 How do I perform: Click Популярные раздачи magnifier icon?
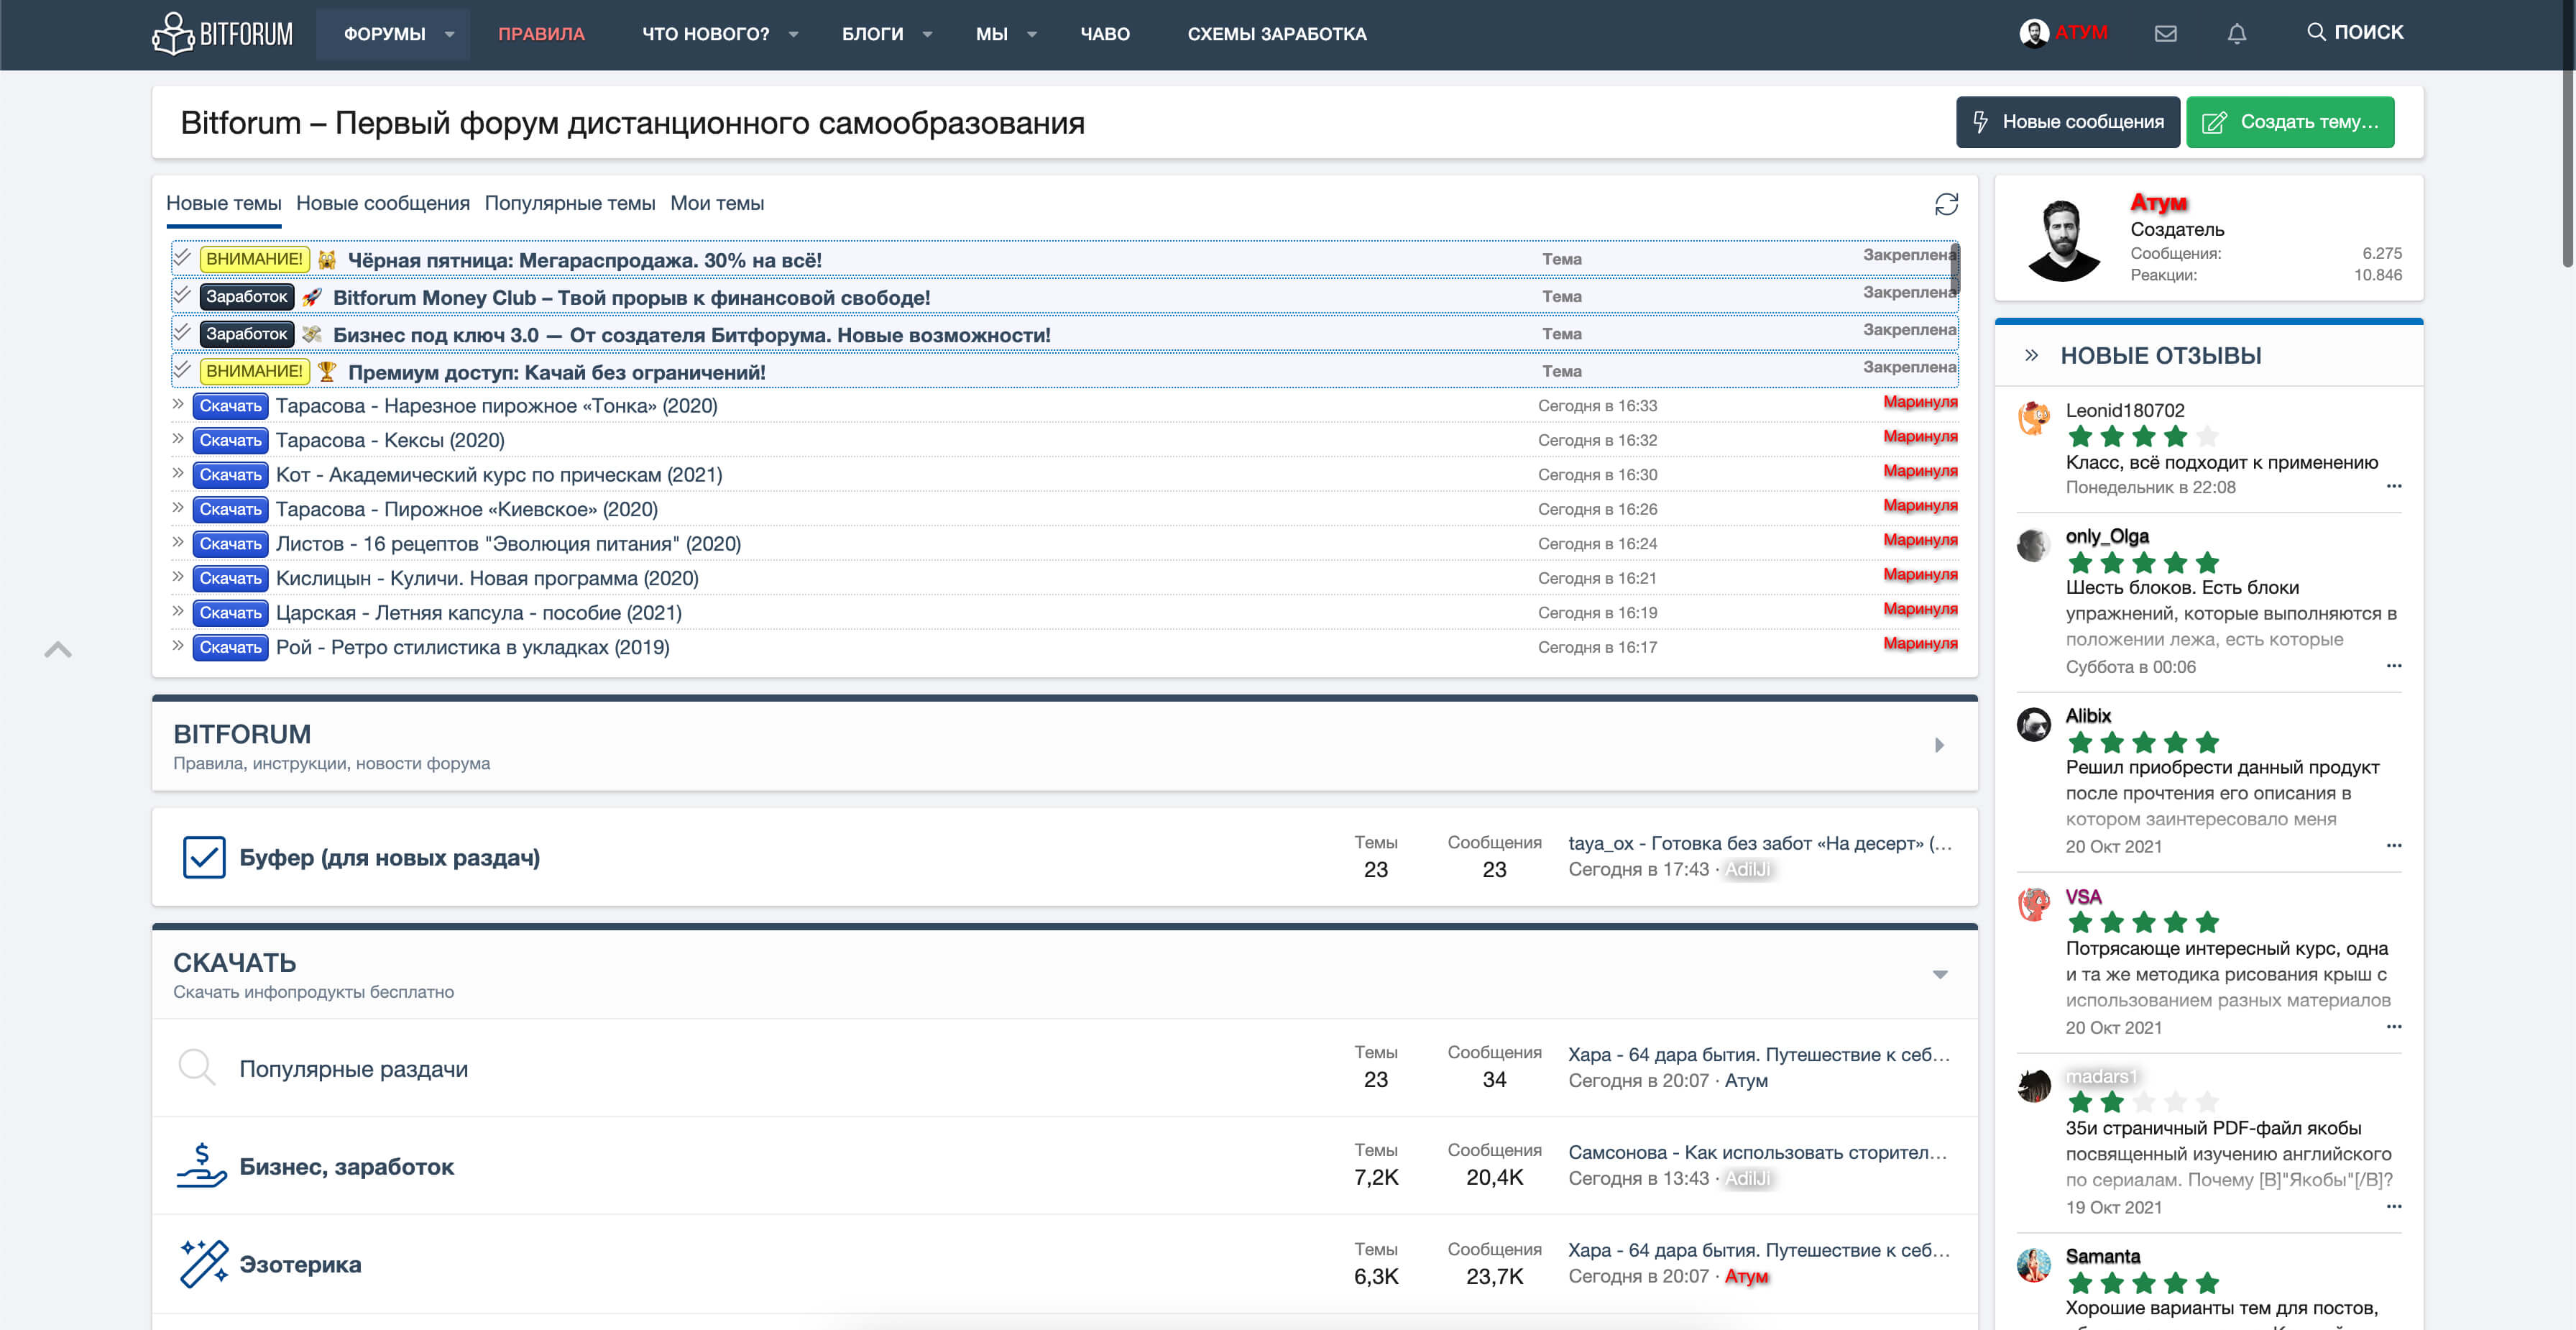[x=196, y=1067]
